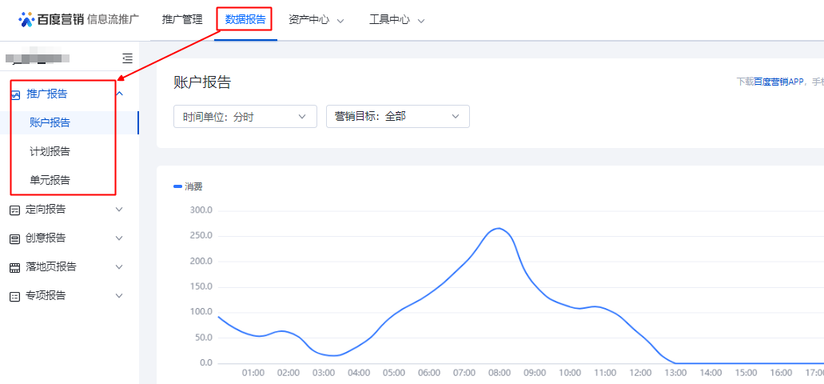
Task: Click the 专项报告 sidebar icon
Action: (14, 296)
